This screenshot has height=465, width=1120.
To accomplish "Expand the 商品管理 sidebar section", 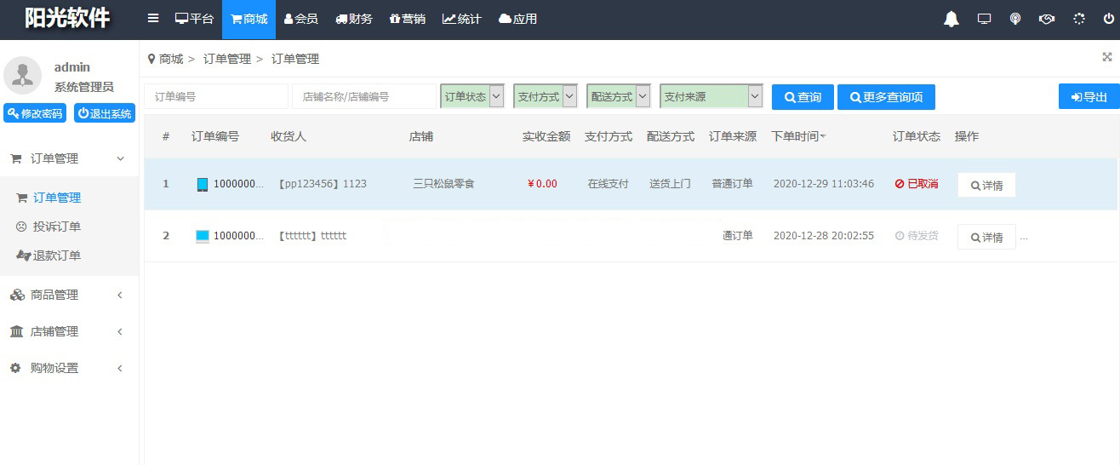I will click(68, 295).
